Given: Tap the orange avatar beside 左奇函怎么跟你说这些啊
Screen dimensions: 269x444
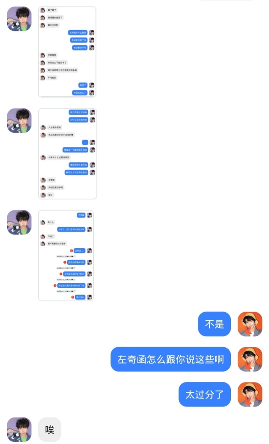Looking at the screenshot, I should (250, 359).
